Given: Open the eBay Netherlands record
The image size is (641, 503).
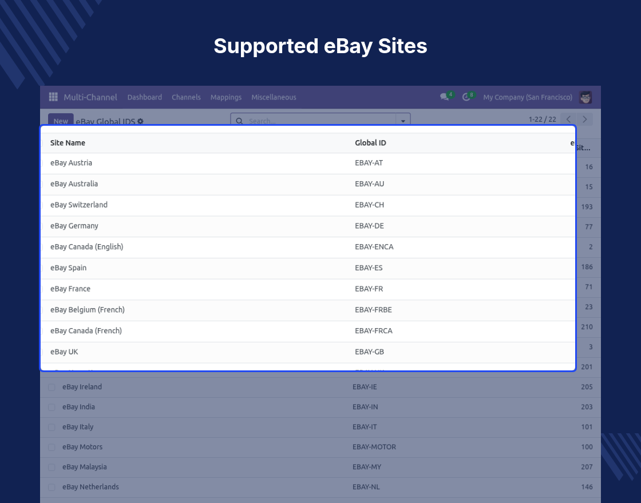Looking at the screenshot, I should [x=90, y=487].
